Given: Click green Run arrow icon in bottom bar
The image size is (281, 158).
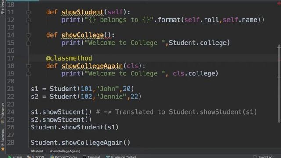Looking at the screenshot, I should (x=10, y=157).
